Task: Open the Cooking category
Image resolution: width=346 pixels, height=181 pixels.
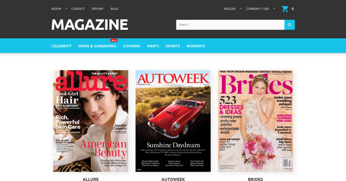Action: pyautogui.click(x=132, y=46)
